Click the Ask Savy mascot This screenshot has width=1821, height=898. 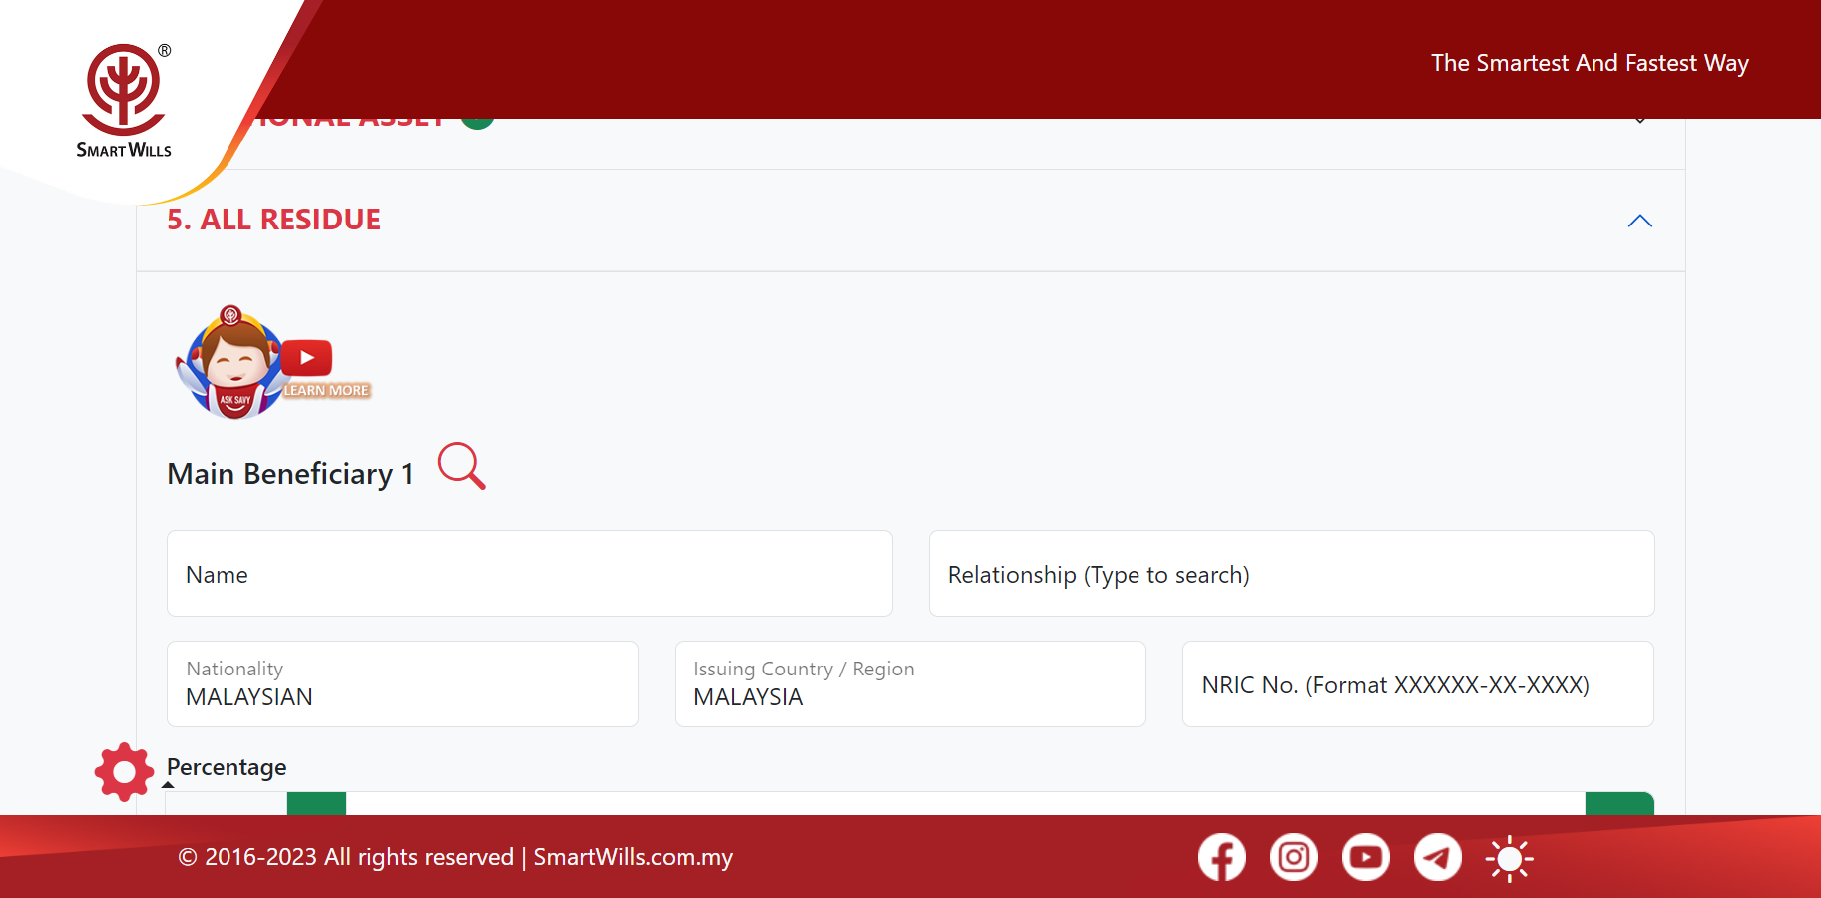[x=231, y=364]
